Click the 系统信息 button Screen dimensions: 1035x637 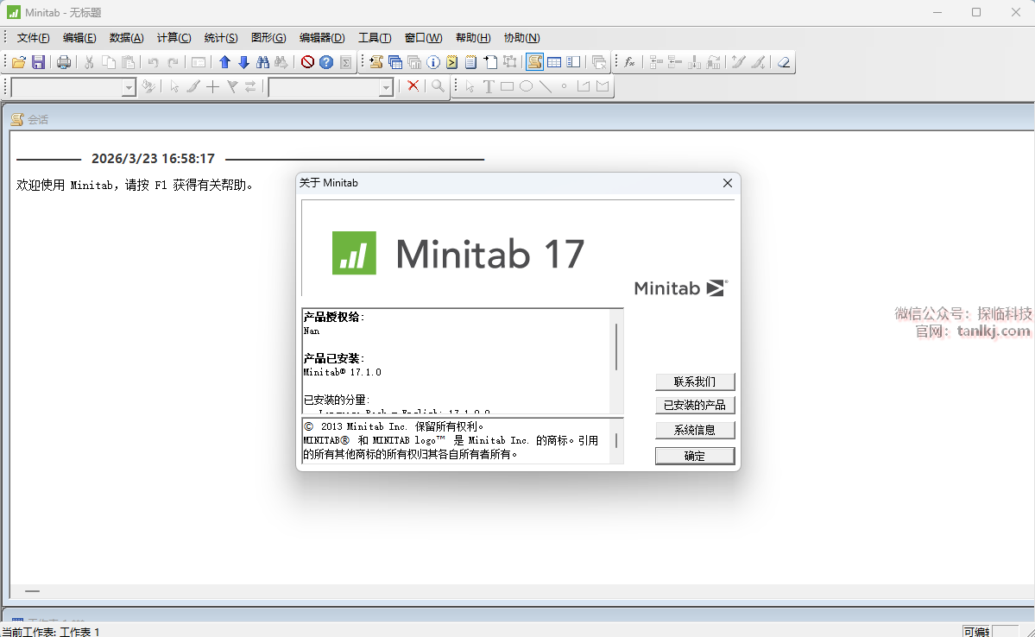tap(695, 430)
